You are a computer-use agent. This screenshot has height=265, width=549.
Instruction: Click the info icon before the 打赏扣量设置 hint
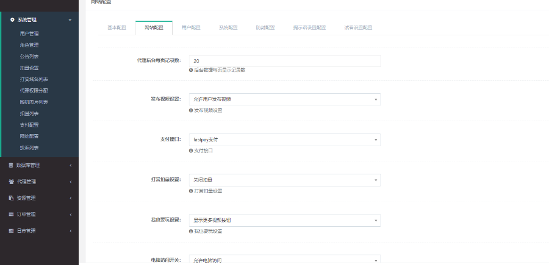191,191
